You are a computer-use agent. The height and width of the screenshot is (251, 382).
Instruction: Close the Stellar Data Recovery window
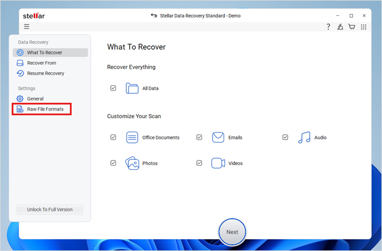(x=364, y=15)
